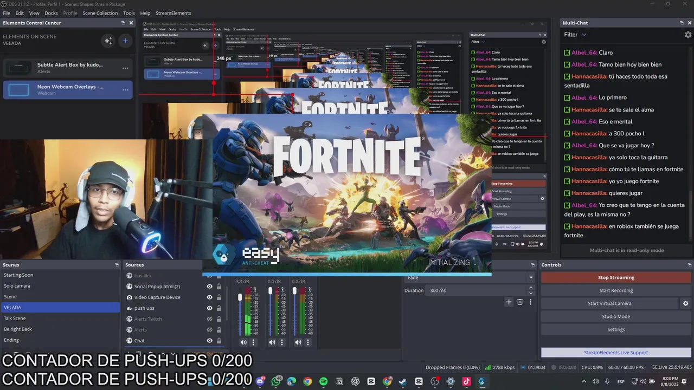Undock the Multi-Chat panel
Viewport: 694px width, 390px height.
pyautogui.click(x=682, y=23)
